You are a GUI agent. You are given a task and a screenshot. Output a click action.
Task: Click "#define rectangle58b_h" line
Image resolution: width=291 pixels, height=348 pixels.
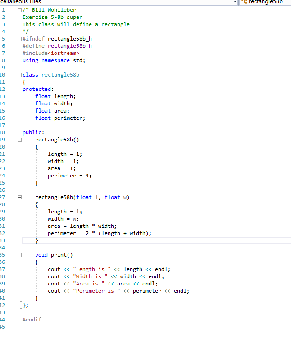point(57,46)
